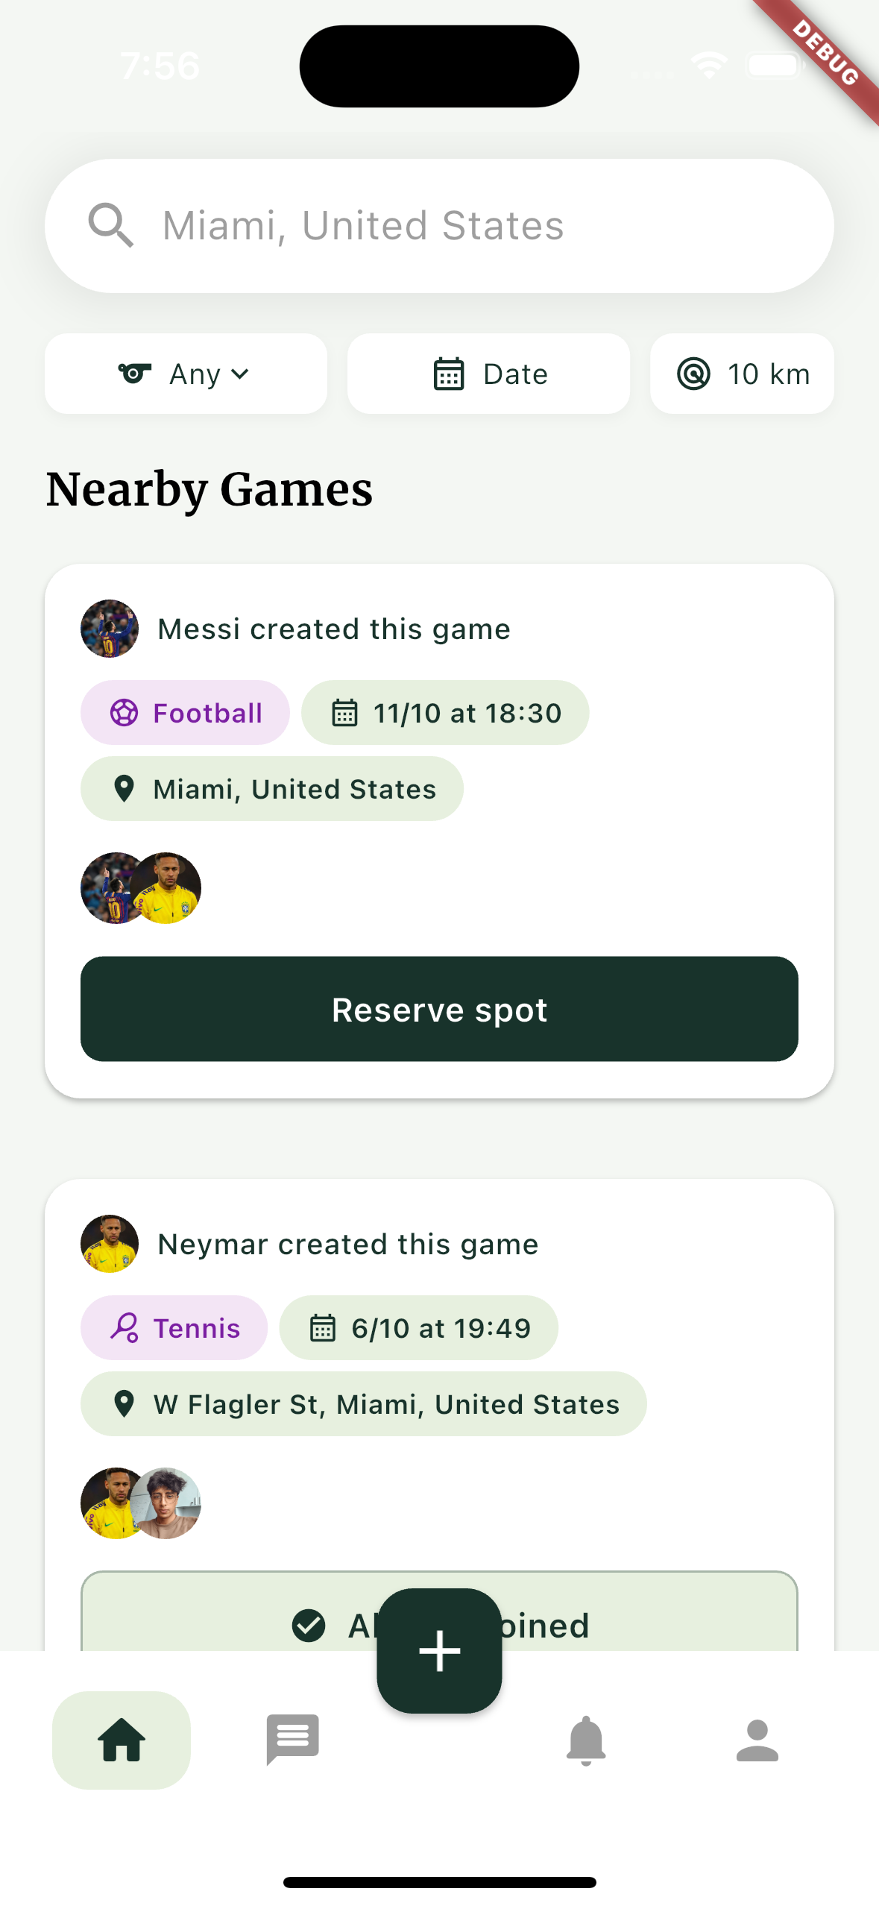Tap the 6/10 at 19:49 date chip
879x1906 pixels.
418,1328
